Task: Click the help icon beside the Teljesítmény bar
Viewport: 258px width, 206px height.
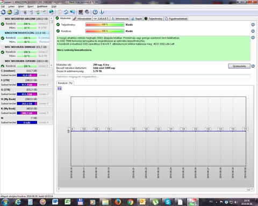Action: tap(253, 25)
